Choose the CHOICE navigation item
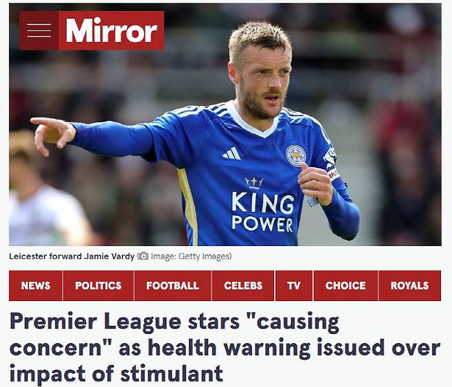Image resolution: width=452 pixels, height=387 pixels. (346, 285)
